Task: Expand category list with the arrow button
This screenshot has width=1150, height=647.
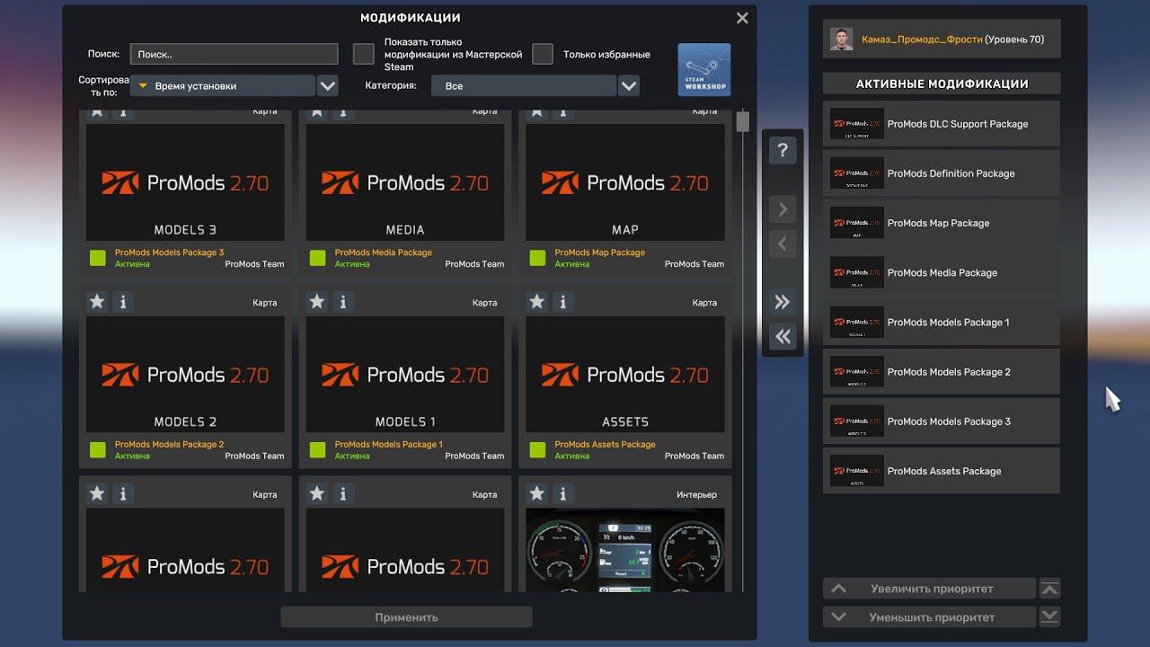Action: tap(629, 86)
